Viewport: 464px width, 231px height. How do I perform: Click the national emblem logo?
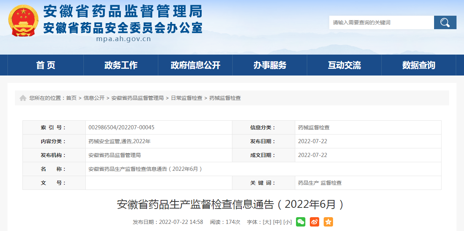pos(23,21)
